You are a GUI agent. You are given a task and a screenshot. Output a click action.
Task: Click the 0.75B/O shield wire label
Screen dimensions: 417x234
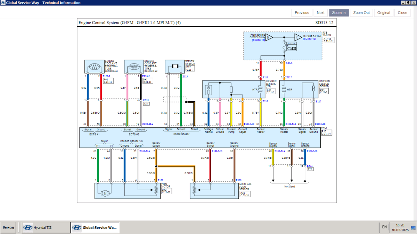click(188, 113)
